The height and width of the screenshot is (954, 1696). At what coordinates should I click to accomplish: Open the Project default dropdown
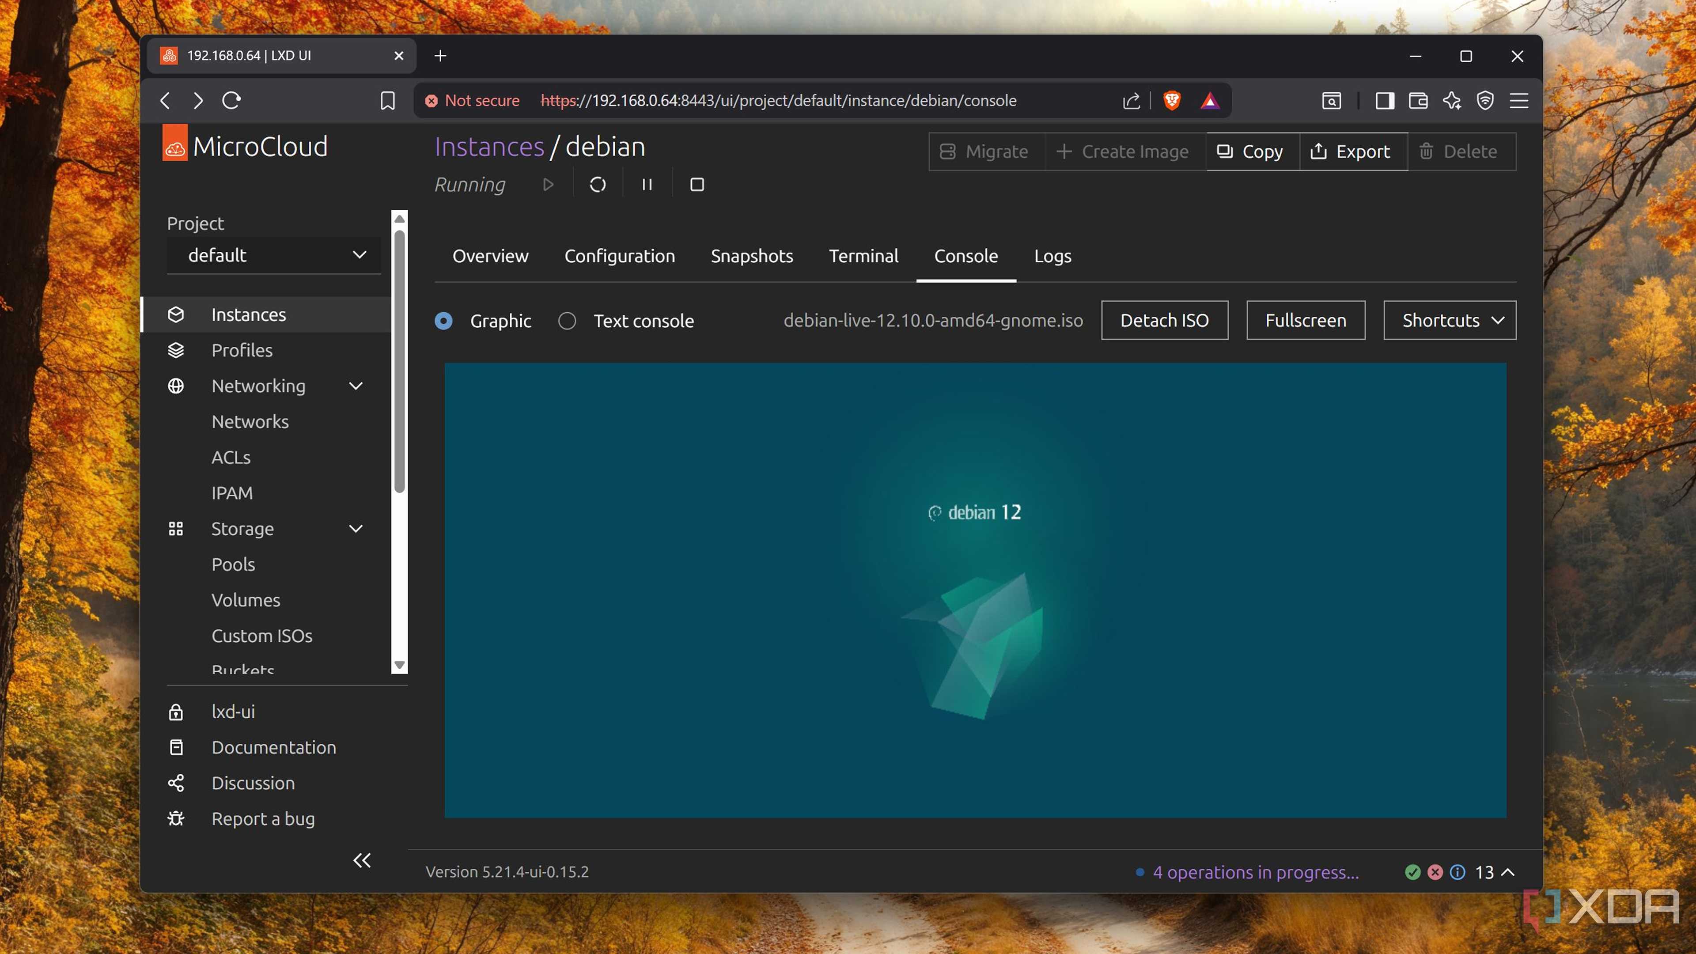274,255
